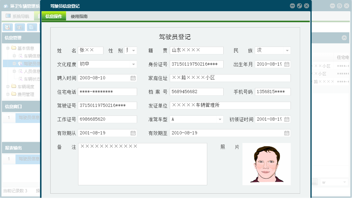352x216 pixels.
Task: Open the calendar picker beside 出生年月
Action: tap(287, 64)
